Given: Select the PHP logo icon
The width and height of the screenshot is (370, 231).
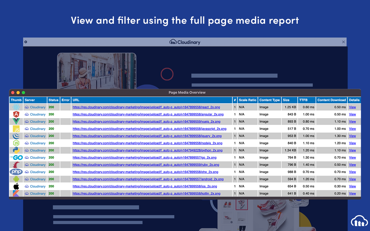Looking at the screenshot, I should pyautogui.click(x=16, y=172).
